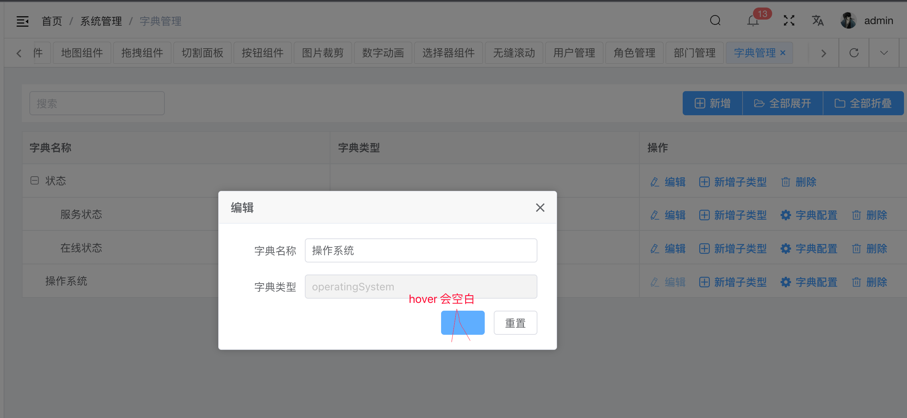
Task: Delete 操作系统 row via the trash icon
Action: point(857,282)
